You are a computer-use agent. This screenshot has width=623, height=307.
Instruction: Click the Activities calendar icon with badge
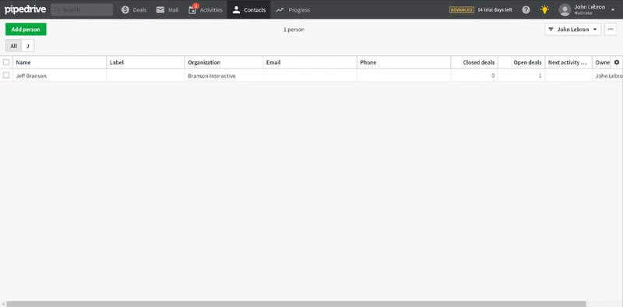pyautogui.click(x=192, y=9)
